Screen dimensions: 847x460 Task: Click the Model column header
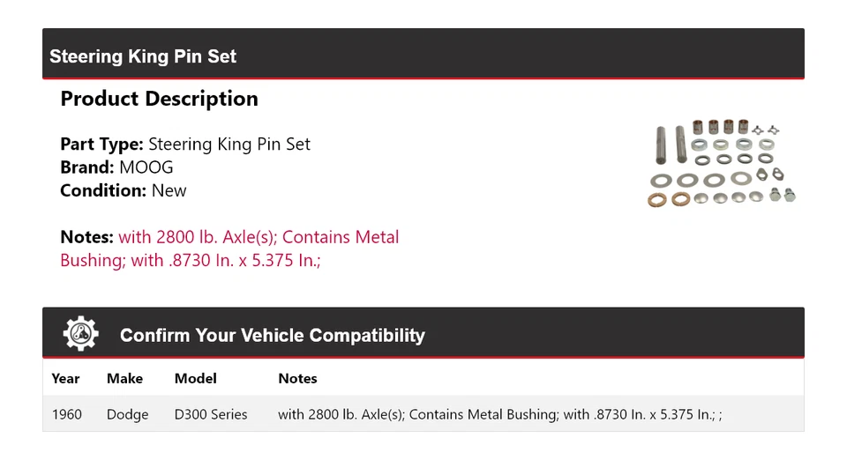(x=195, y=378)
